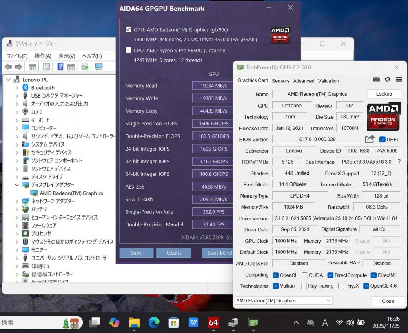
Task: Open the GPU-Z hamburger menu
Action: coord(399,79)
